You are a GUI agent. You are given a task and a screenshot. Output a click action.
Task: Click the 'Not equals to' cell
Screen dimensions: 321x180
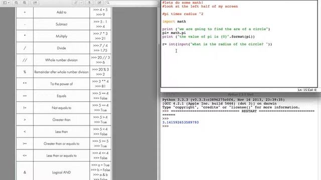[x=61, y=108]
